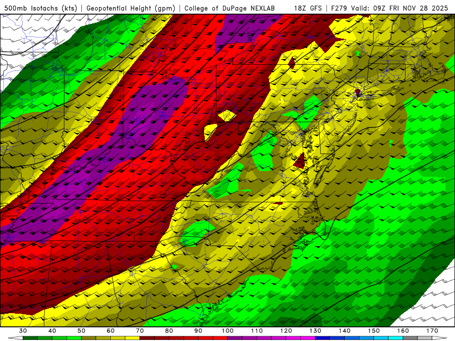455x341 pixels.
Task: Click the legend value 50
Action: tap(81, 331)
